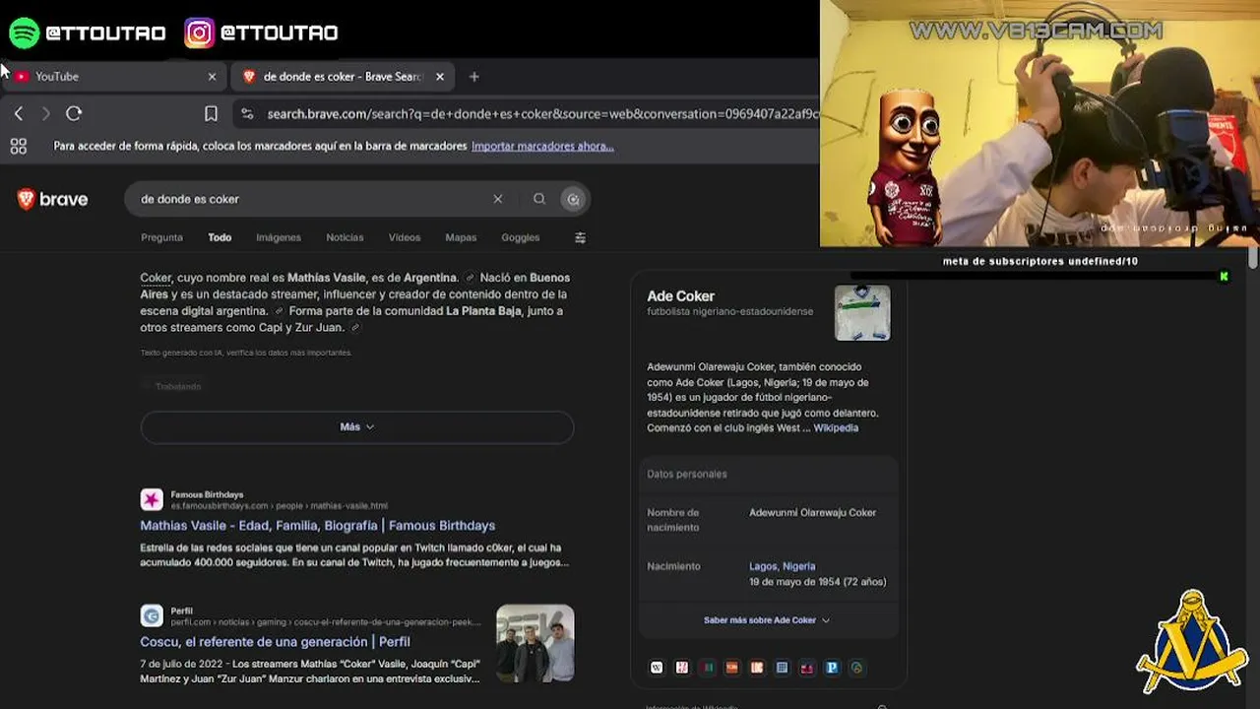1260x709 pixels.
Task: Click the Spotify icon in overlay
Action: pos(24,32)
